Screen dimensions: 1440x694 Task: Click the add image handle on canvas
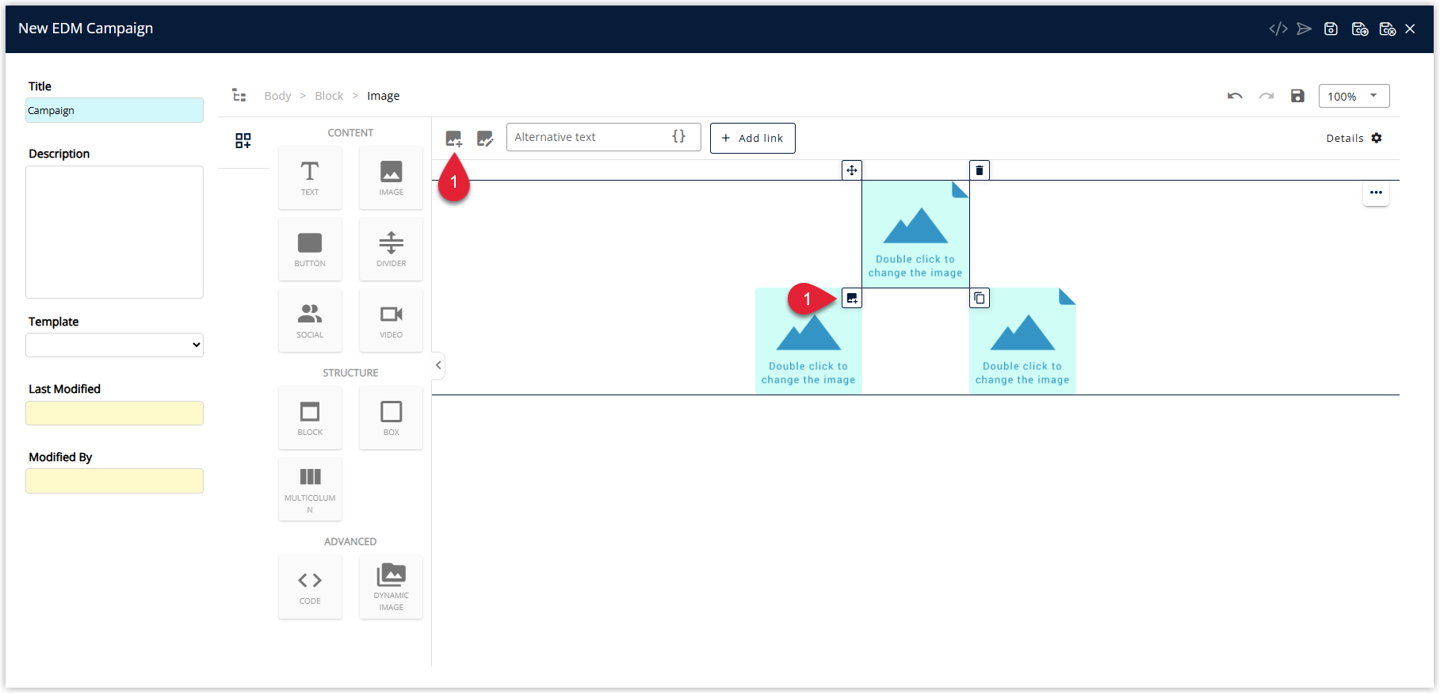[x=851, y=299]
